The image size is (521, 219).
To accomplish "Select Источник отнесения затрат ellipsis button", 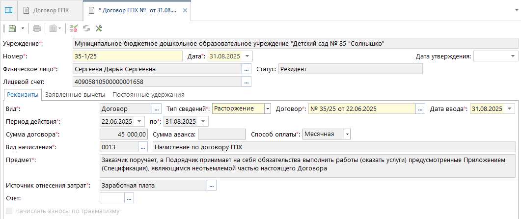I will click(x=212, y=186).
